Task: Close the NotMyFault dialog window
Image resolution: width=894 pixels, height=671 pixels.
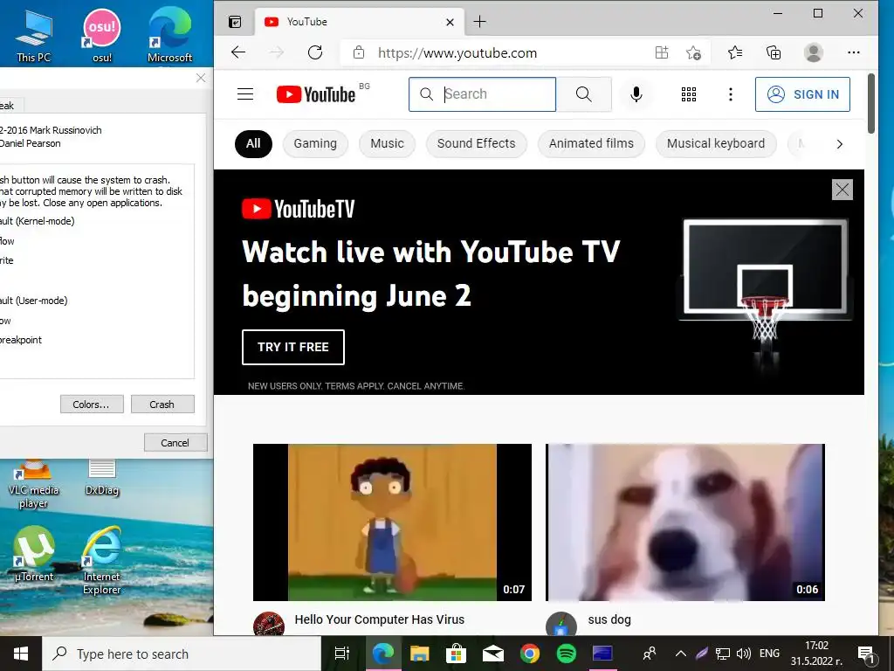Action: pos(201,78)
